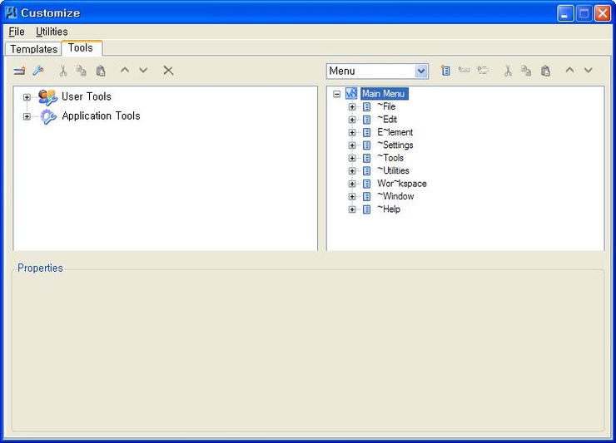616x443 pixels.
Task: Click the Copy icon in right toolbar
Action: pos(526,71)
